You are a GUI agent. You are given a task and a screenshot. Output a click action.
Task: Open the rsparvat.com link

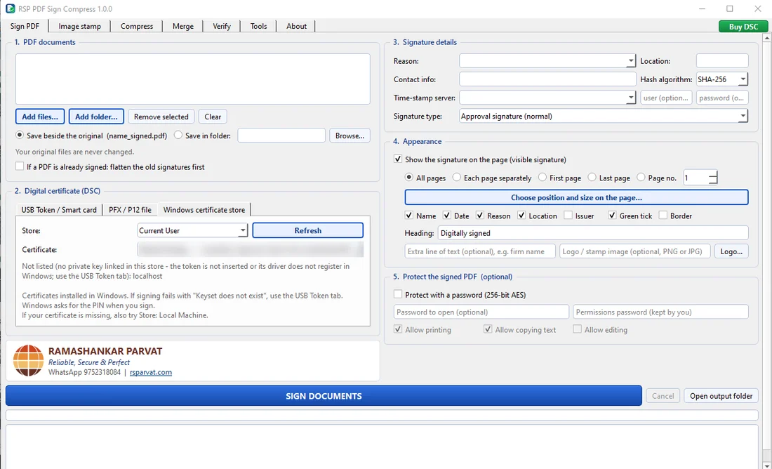[x=151, y=372]
